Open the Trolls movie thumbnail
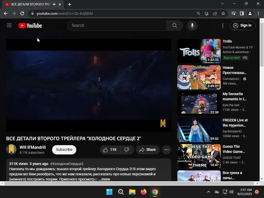The image size is (264, 198). point(199,51)
